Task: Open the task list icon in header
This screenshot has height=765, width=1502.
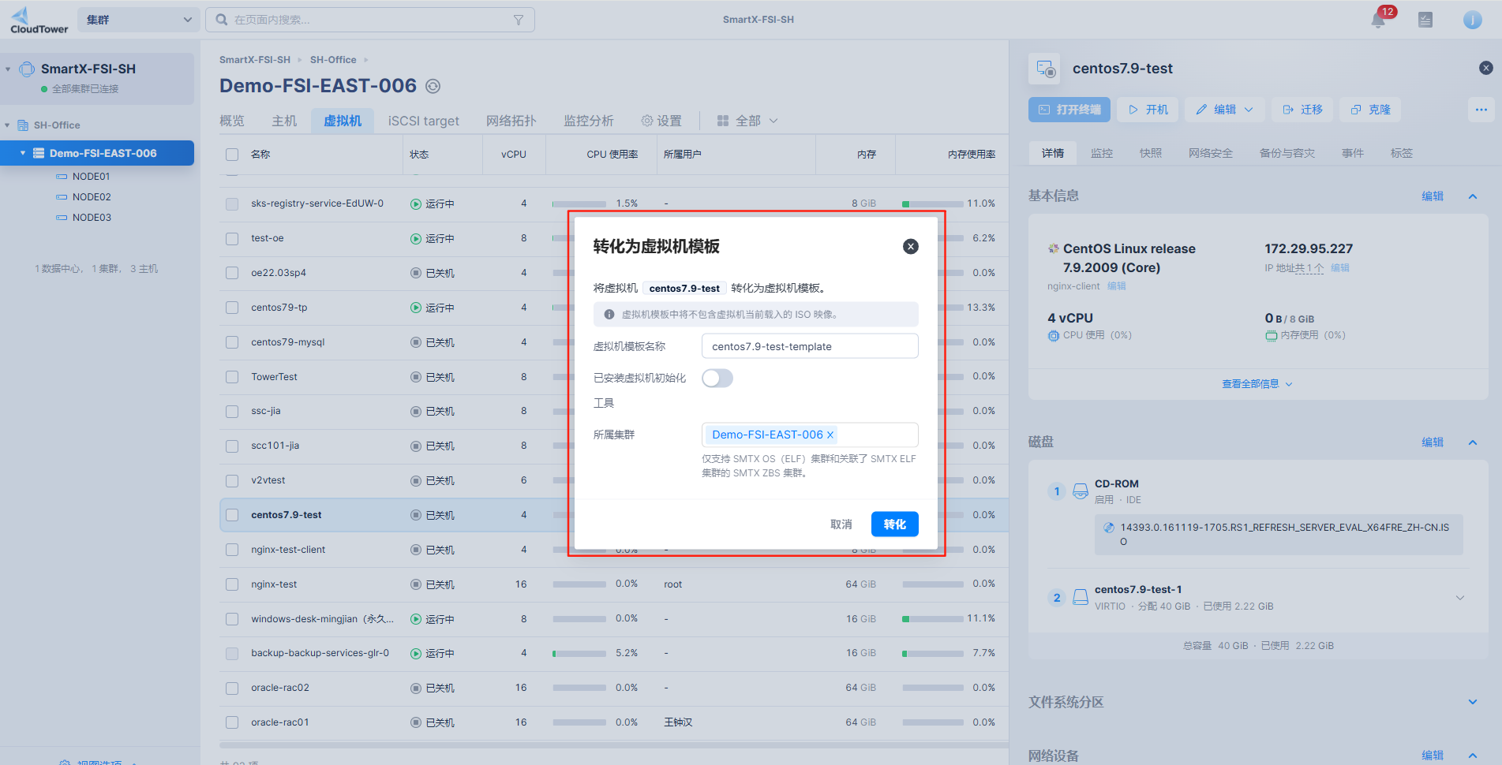Action: pos(1425,20)
